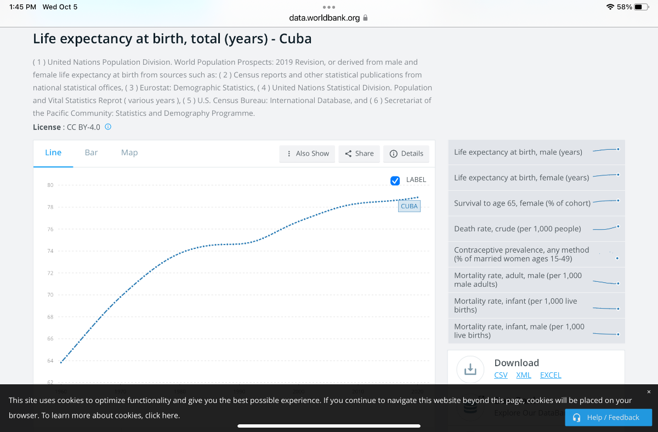Viewport: 658px width, 432px height.
Task: Click the padlock icon next to data.worldbank.org
Action: click(x=366, y=18)
